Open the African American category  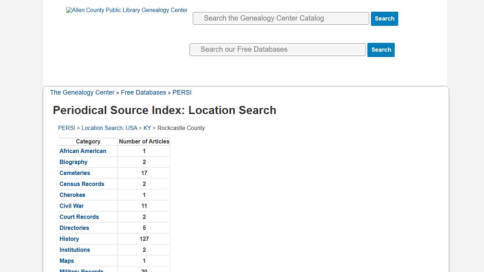point(83,151)
